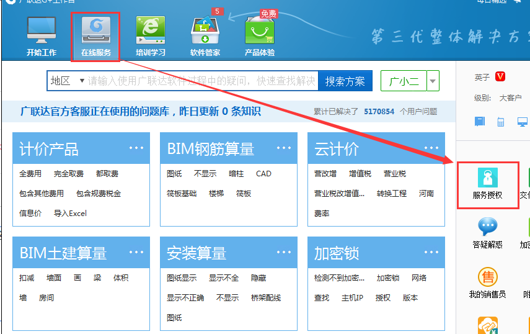This screenshot has width=530, height=334.
Task: Expand 加密锁 more options dots
Action: pos(431,252)
